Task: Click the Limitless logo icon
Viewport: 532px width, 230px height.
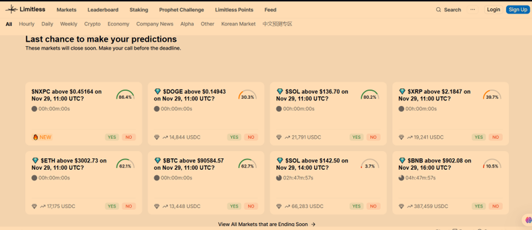Action: coord(11,10)
